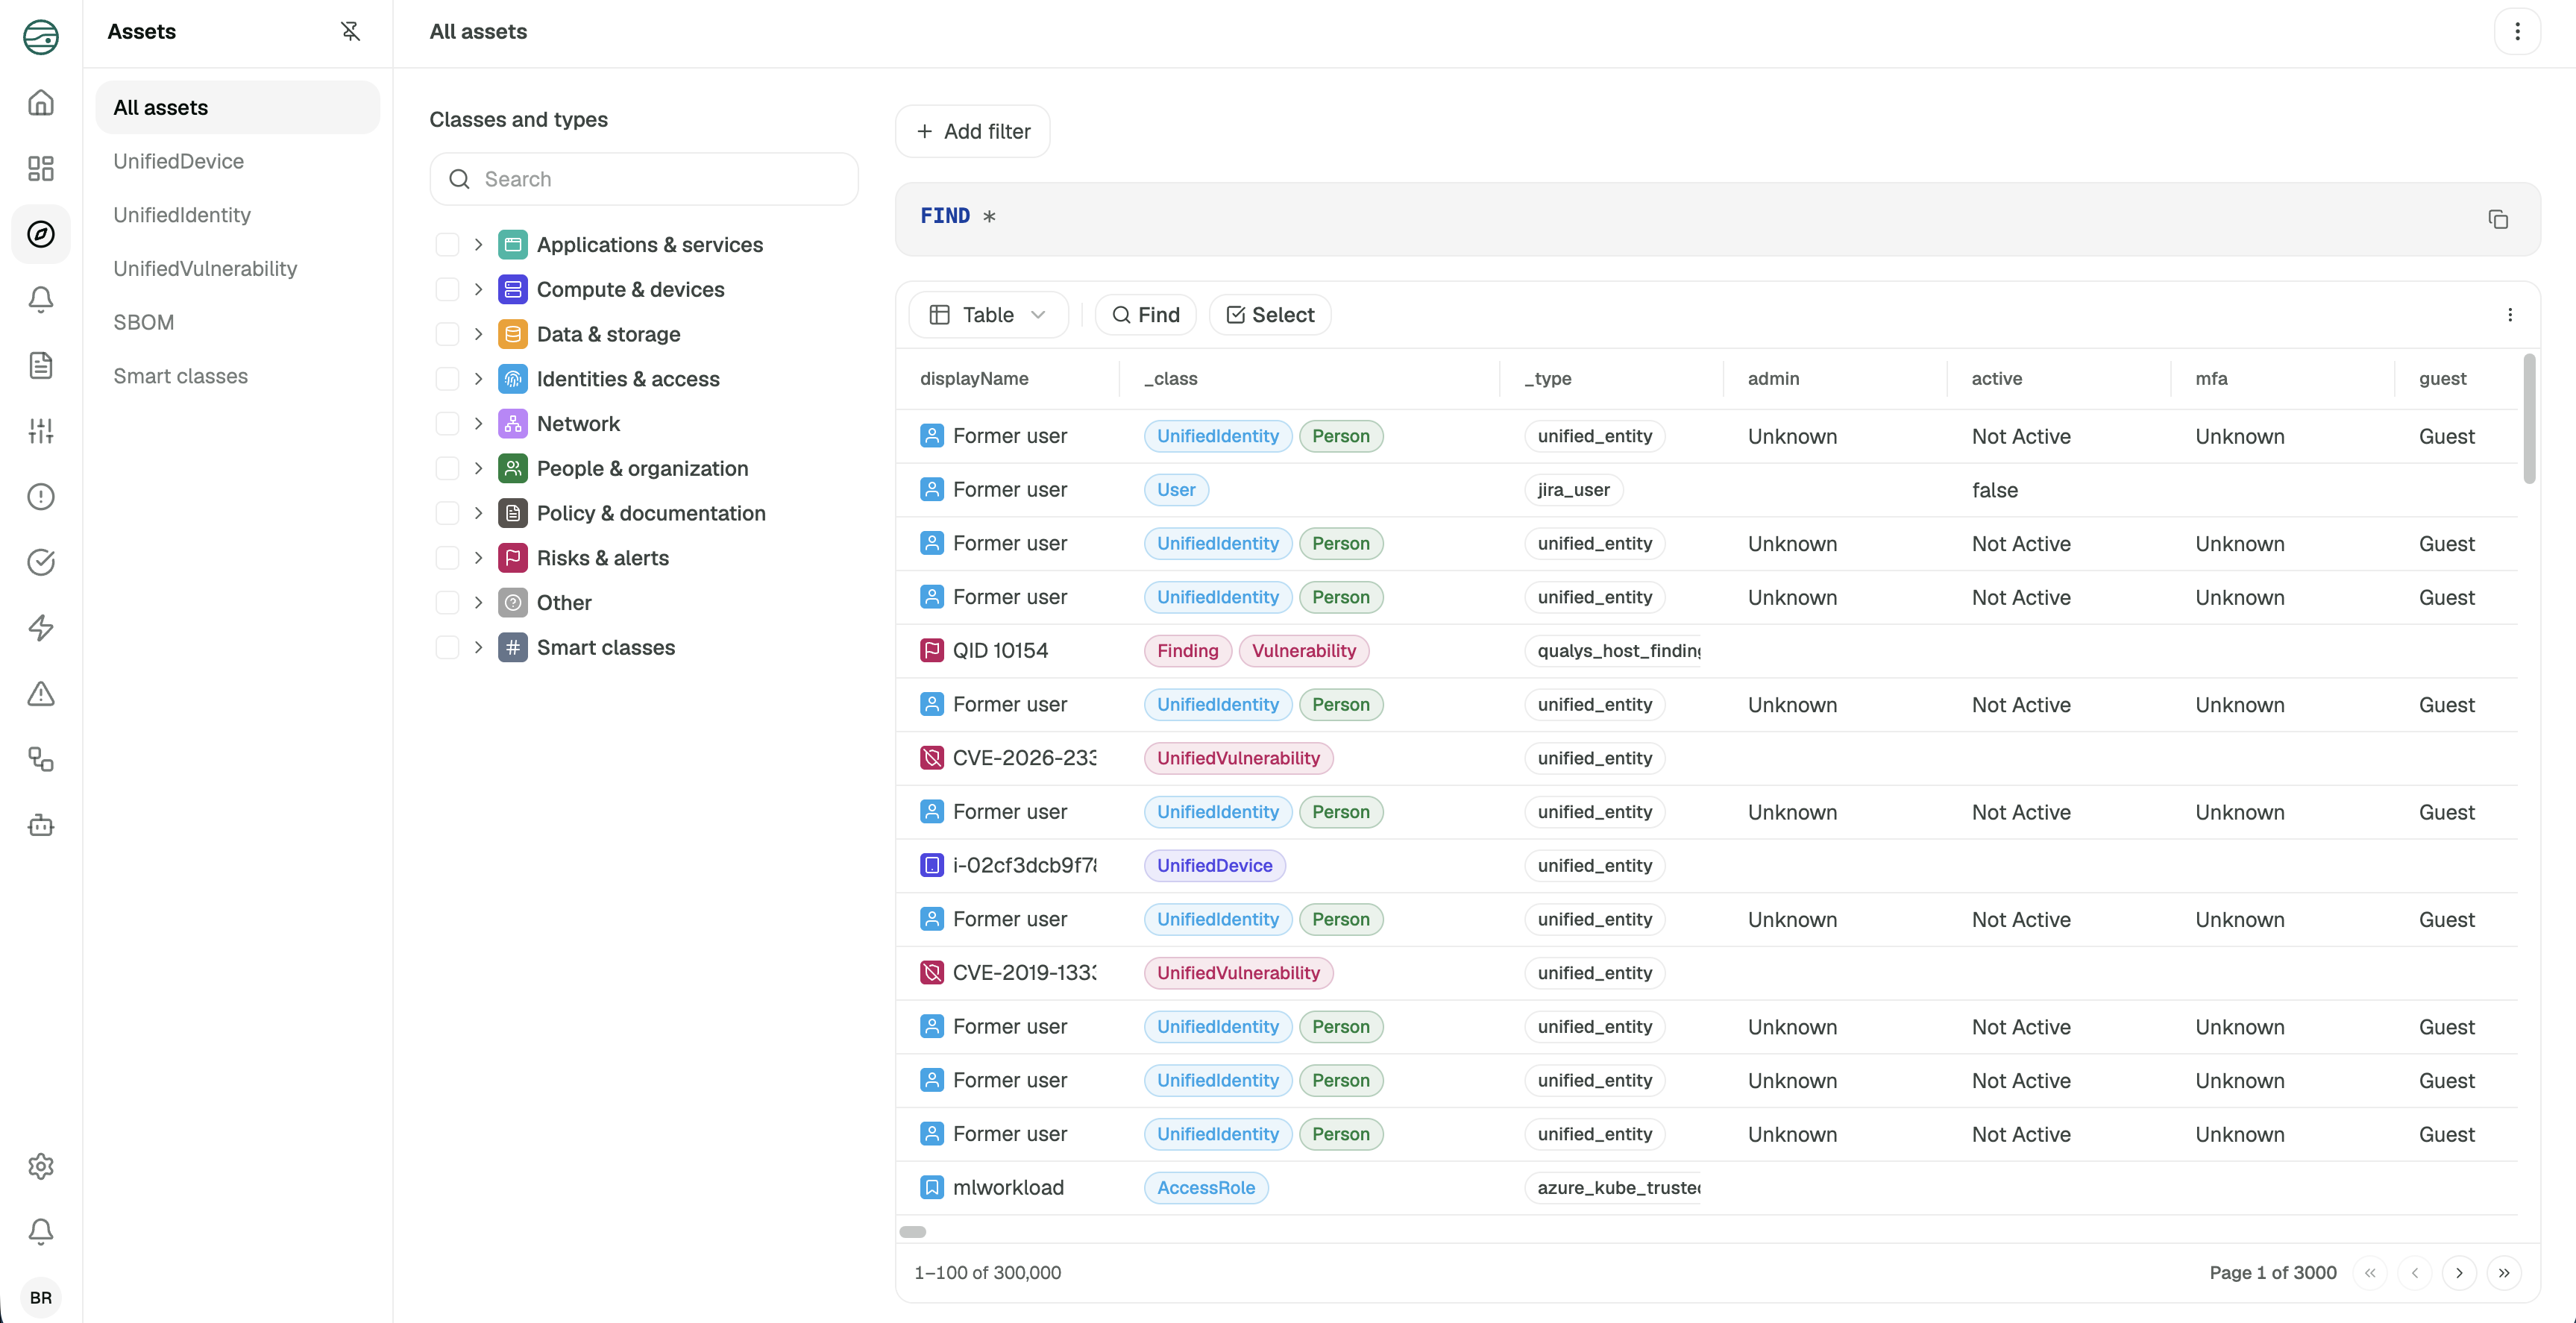Viewport: 2576px width, 1323px height.
Task: Check the Identities & access checkbox
Action: click(x=448, y=379)
